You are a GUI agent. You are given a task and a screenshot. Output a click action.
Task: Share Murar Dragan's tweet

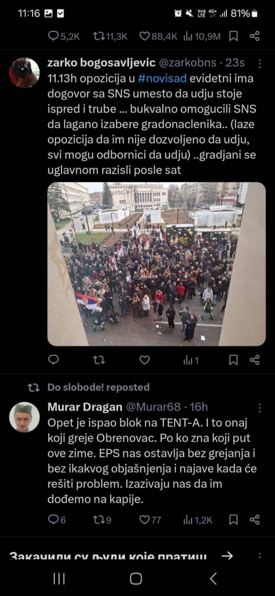[255, 520]
